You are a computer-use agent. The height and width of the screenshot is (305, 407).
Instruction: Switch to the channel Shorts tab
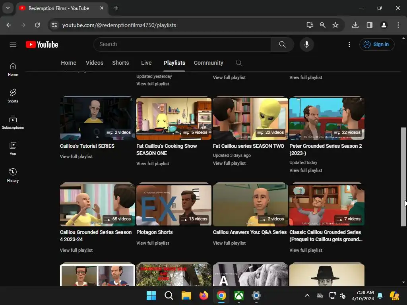point(120,63)
